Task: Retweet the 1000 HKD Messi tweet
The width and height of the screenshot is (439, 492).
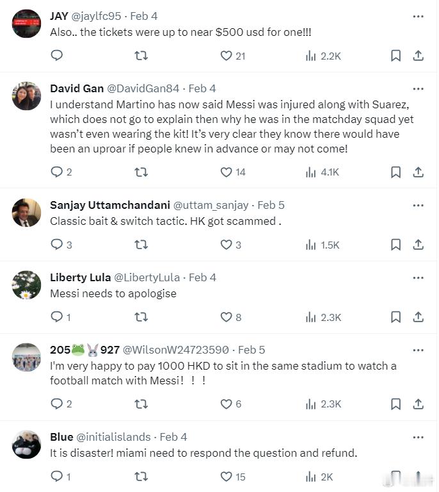Action: [141, 404]
